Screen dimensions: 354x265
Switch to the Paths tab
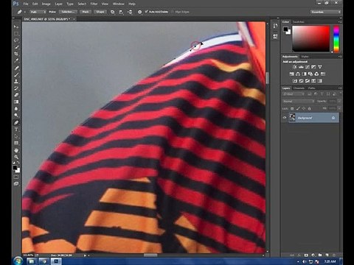[x=312, y=88]
